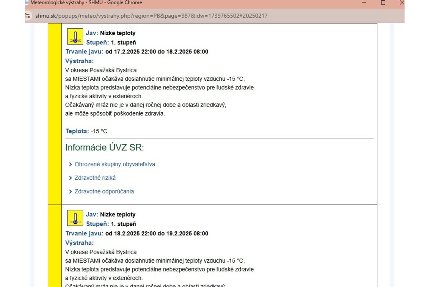Viewport: 430px width, 287px height.
Task: Expand the chevron beside Zdravotné riziká
Action: pyautogui.click(x=71, y=178)
